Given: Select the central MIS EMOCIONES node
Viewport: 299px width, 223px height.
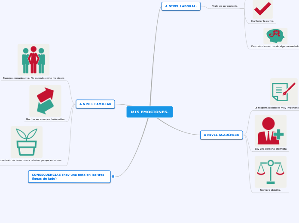Looking at the screenshot, I should 149,112.
